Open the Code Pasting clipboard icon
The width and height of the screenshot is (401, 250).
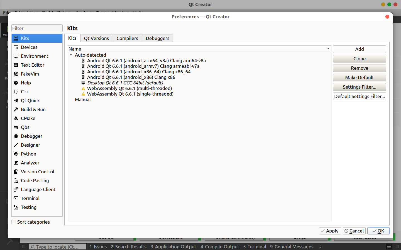pyautogui.click(x=16, y=181)
